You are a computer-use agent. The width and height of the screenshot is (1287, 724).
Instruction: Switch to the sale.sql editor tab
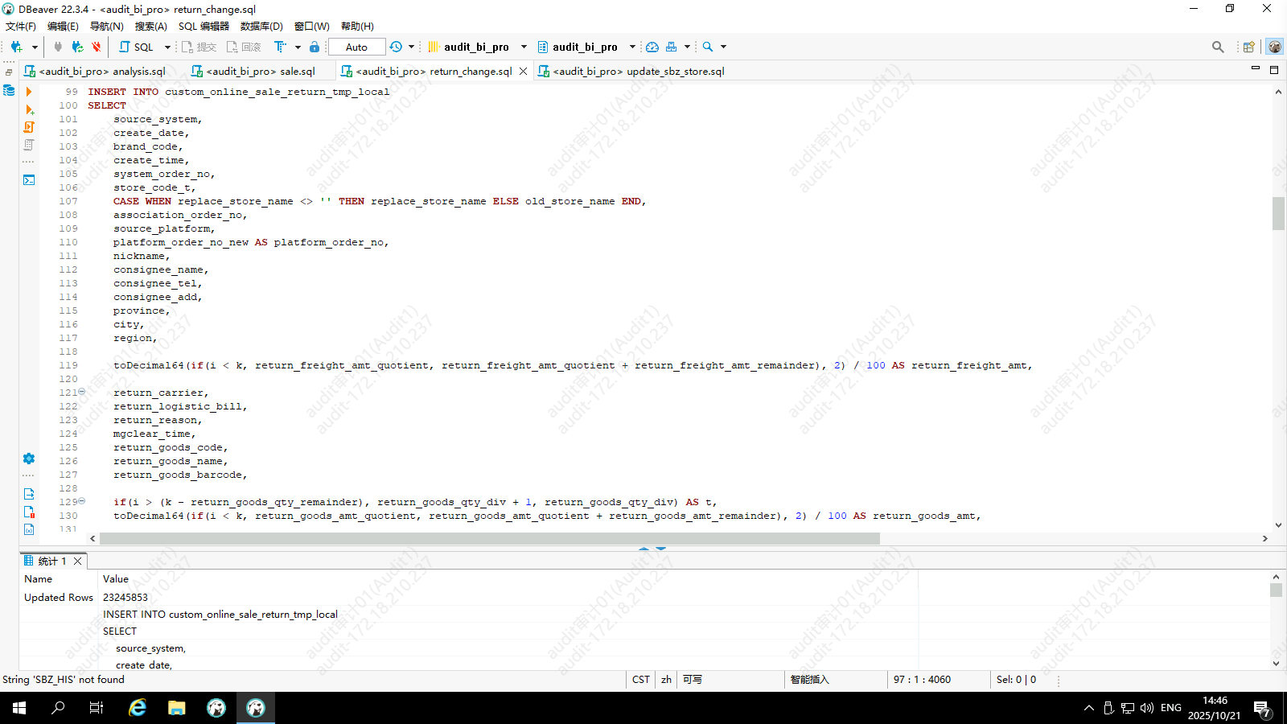(x=260, y=71)
